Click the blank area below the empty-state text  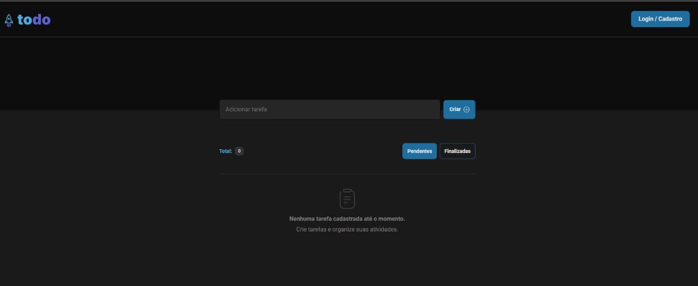tap(347, 261)
